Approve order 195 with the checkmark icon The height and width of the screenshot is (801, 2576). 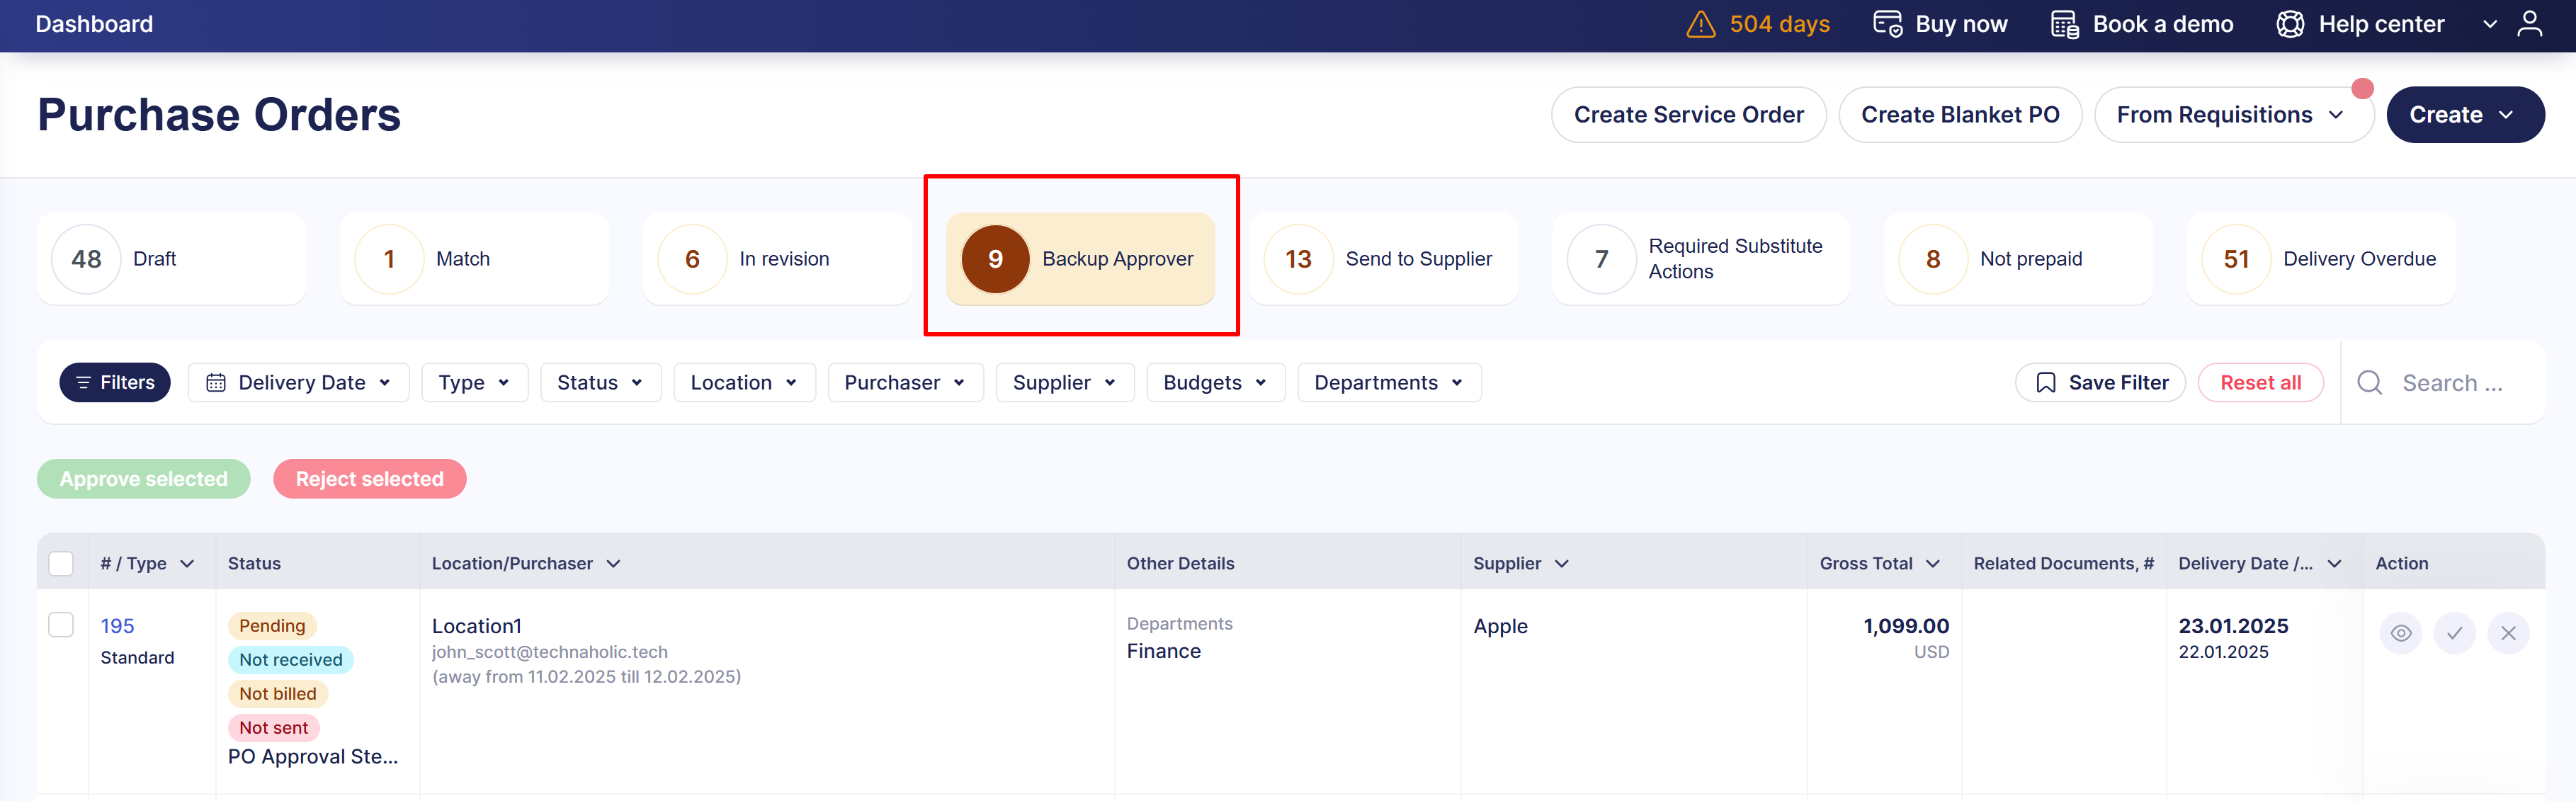tap(2454, 633)
